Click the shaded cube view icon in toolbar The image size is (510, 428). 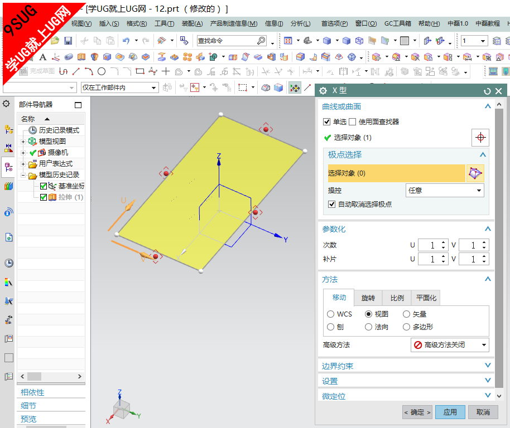(327, 41)
